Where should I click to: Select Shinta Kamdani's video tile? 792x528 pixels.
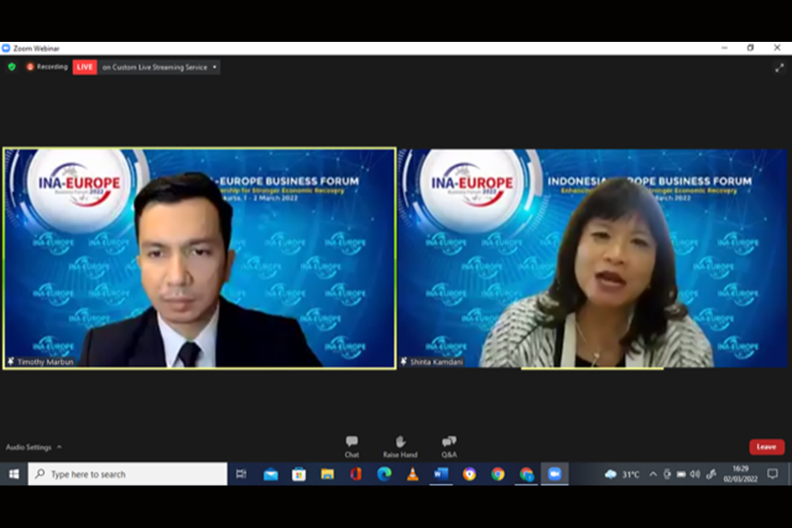(593, 258)
